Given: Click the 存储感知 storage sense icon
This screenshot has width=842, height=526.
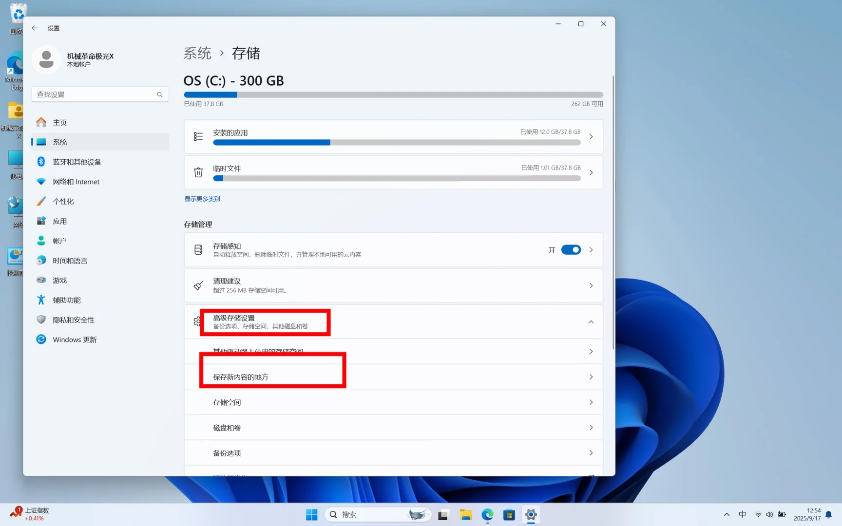Looking at the screenshot, I should click(198, 249).
